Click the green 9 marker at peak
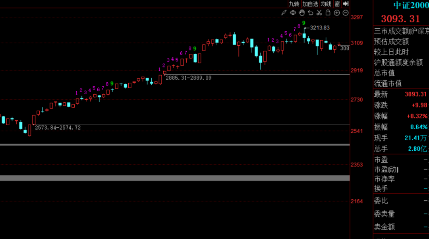 [x=303, y=23]
